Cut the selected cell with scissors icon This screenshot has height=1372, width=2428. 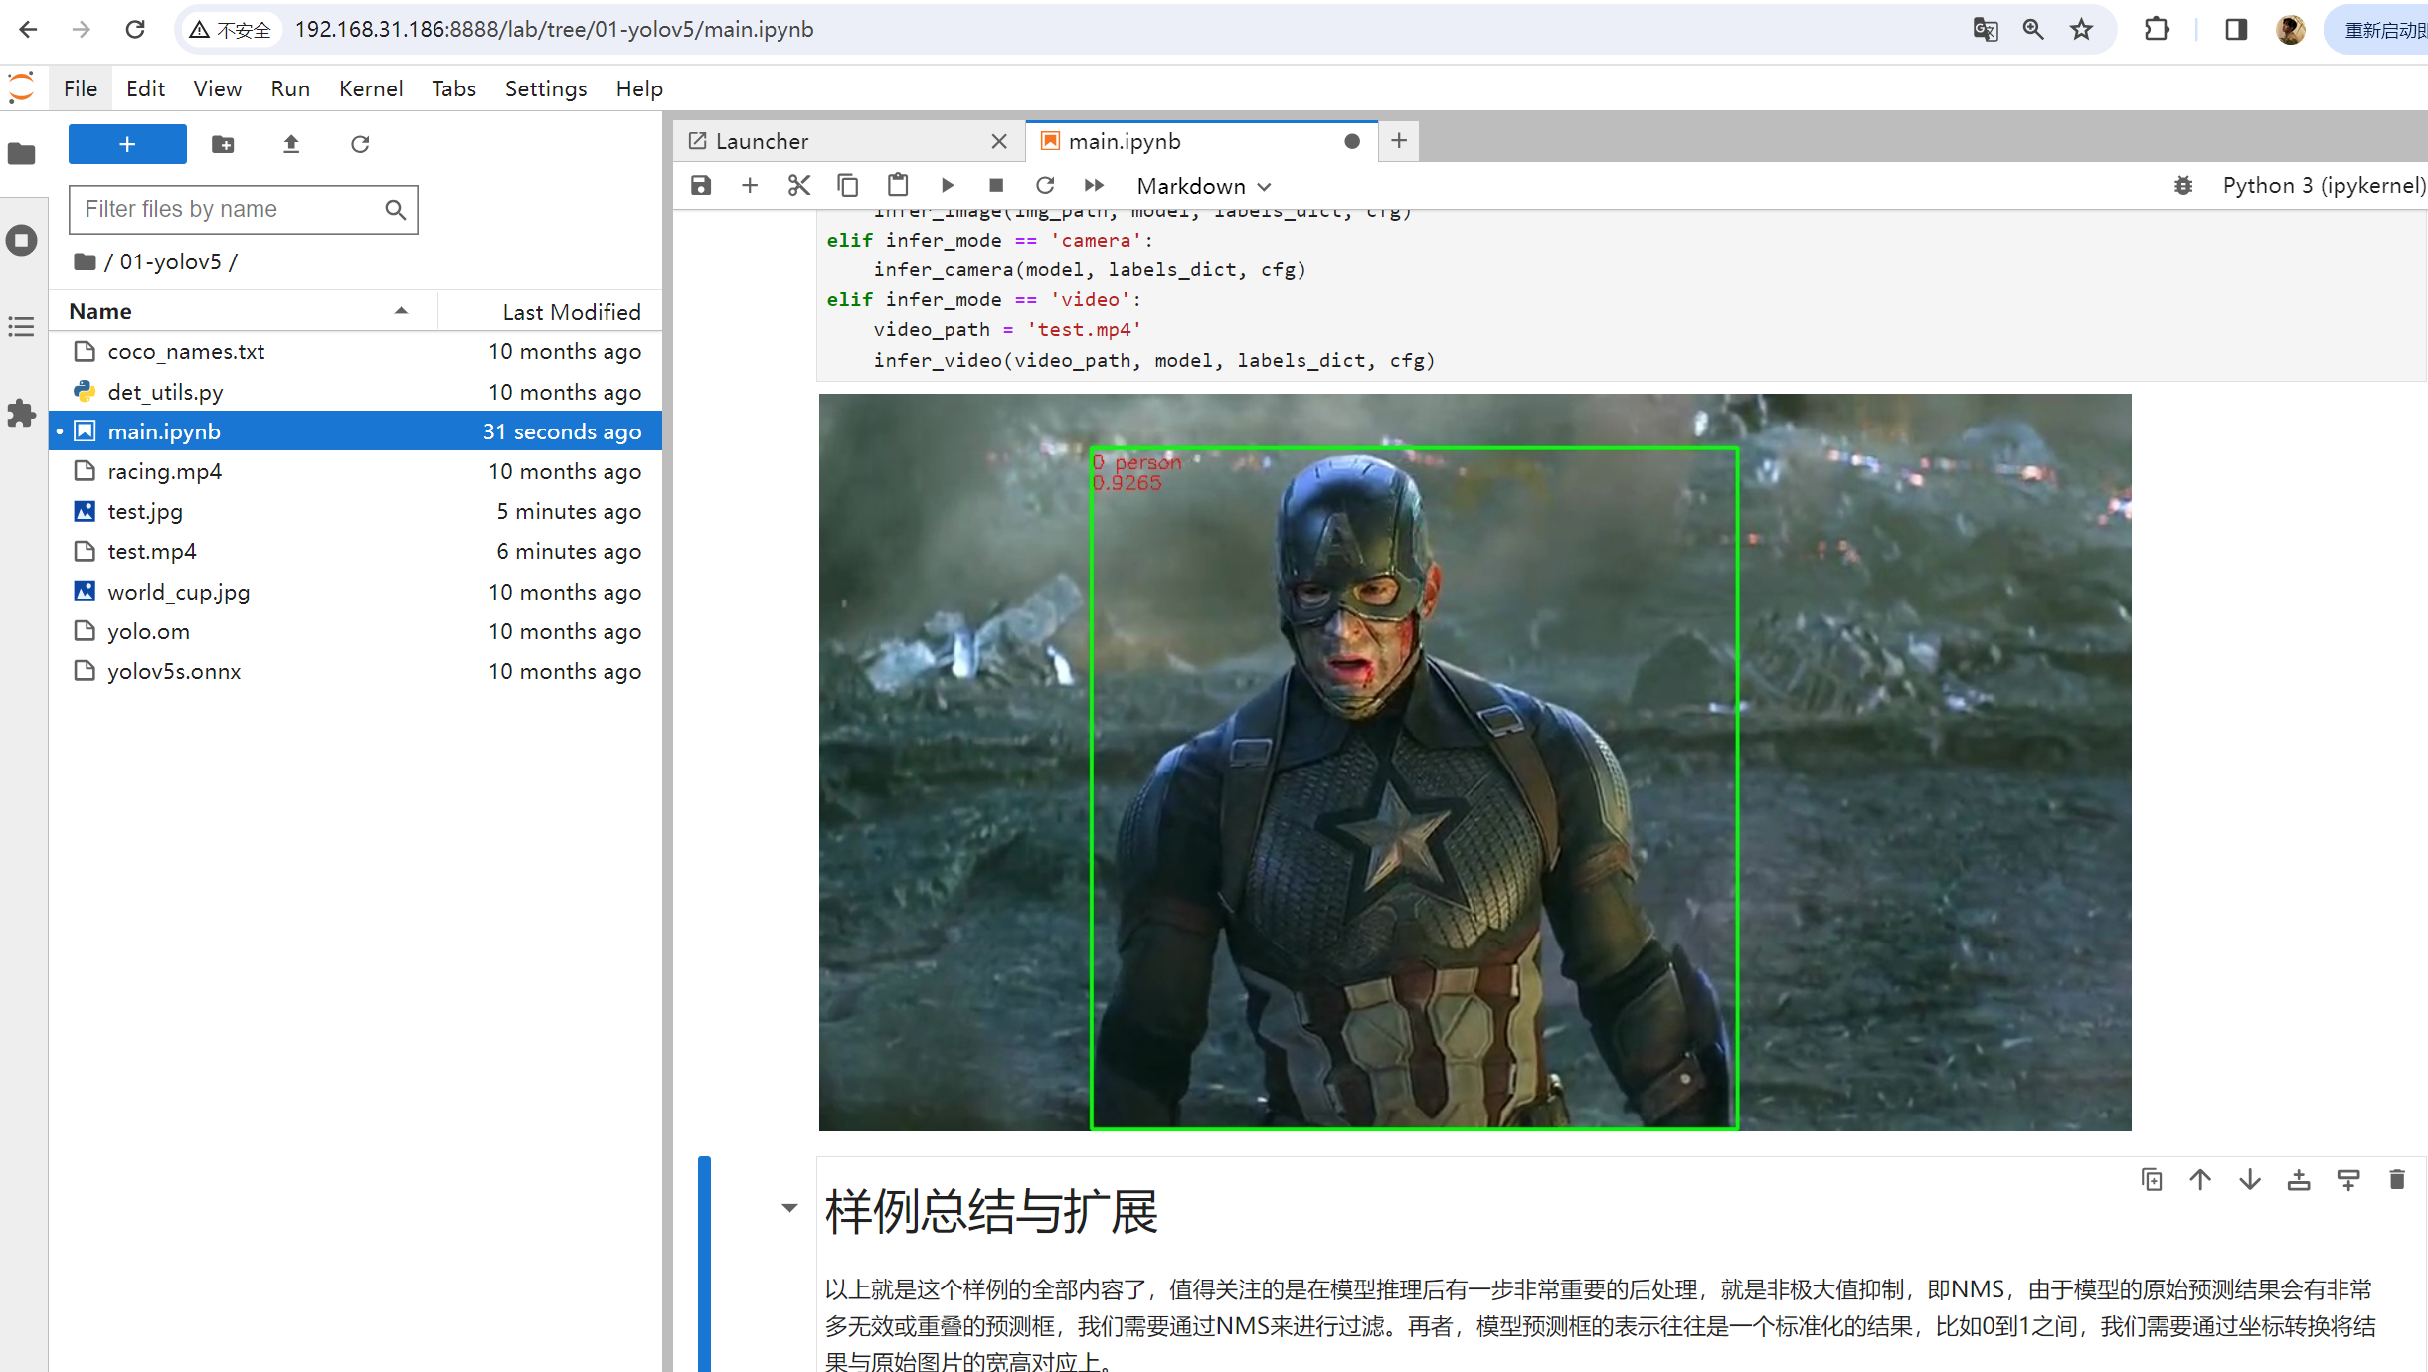(798, 185)
